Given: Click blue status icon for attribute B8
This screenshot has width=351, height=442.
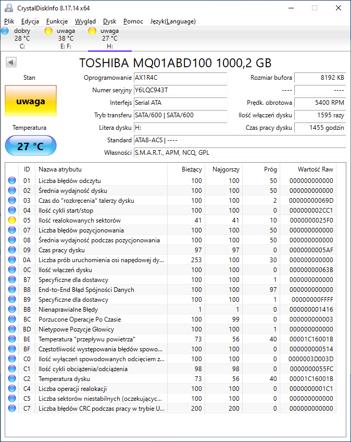Looking at the screenshot, I should (12, 289).
